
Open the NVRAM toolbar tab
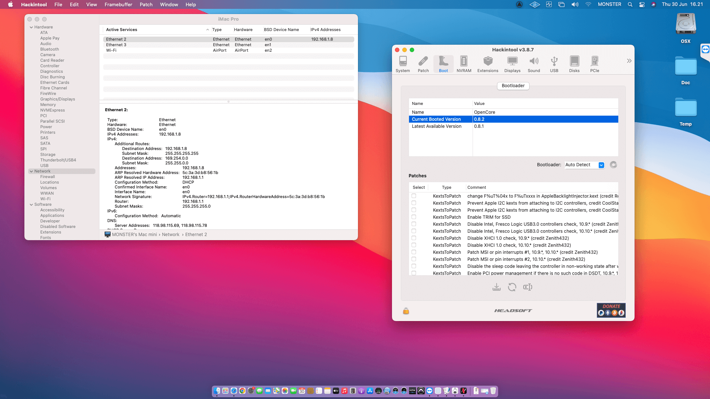click(x=464, y=64)
